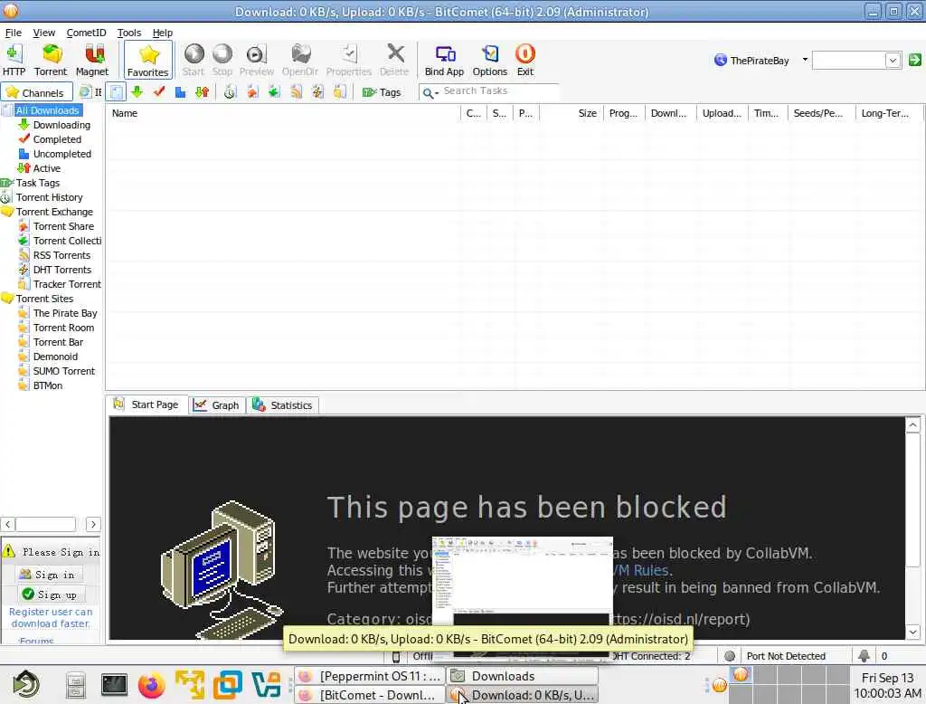Switch to the Graph tab

point(217,404)
